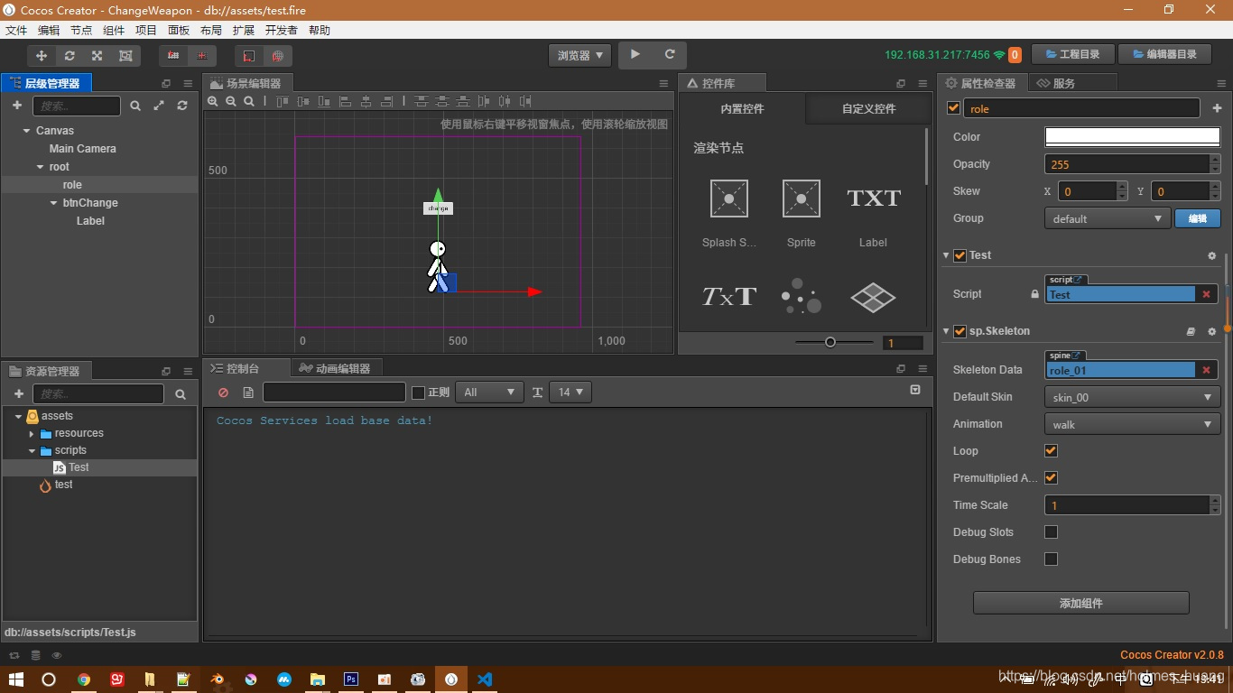Switch to the 动画编辑器 tab
The image size is (1233, 693).
[x=336, y=368]
